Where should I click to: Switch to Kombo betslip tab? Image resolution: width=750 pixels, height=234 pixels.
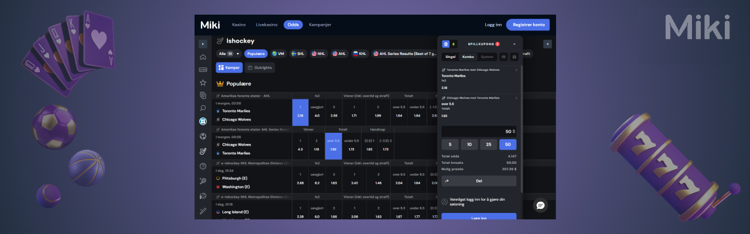pos(468,57)
